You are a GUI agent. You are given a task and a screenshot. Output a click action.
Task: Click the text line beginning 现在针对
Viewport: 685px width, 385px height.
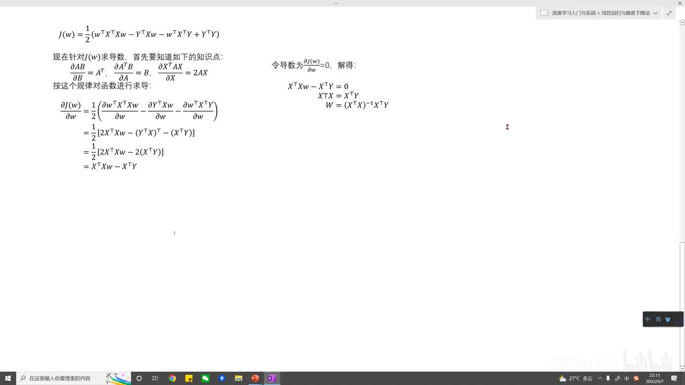click(138, 57)
